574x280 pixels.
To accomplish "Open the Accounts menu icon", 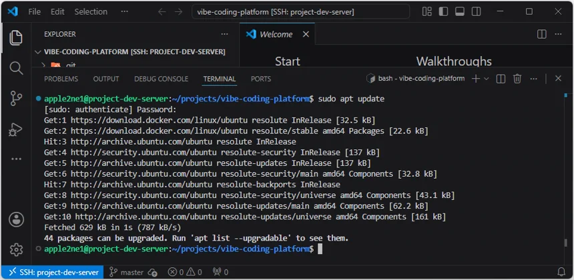I will [16, 219].
